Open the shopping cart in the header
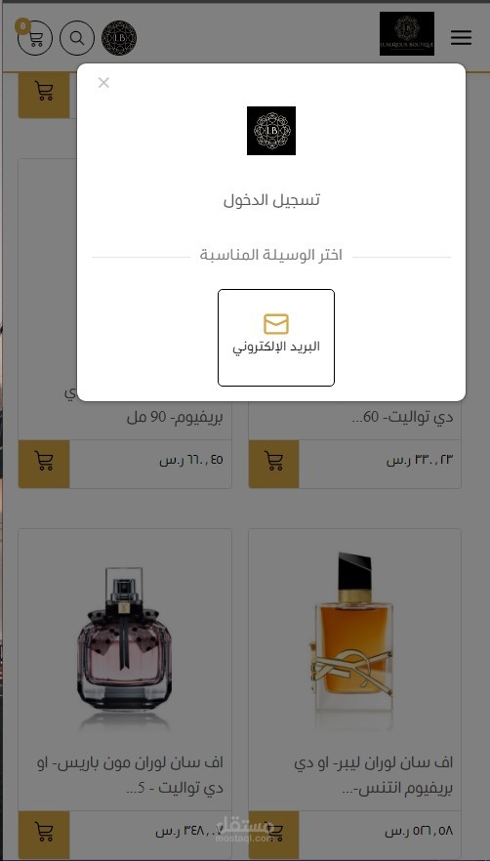Image resolution: width=490 pixels, height=861 pixels. [34, 38]
